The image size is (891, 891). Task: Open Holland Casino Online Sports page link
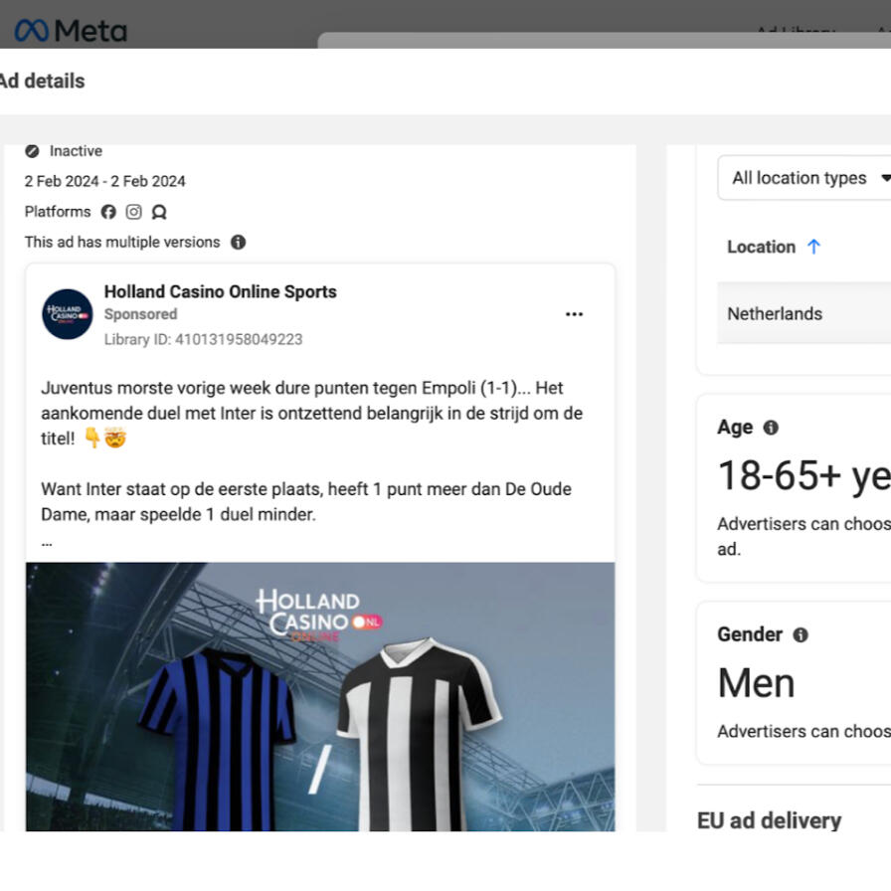[x=221, y=291]
